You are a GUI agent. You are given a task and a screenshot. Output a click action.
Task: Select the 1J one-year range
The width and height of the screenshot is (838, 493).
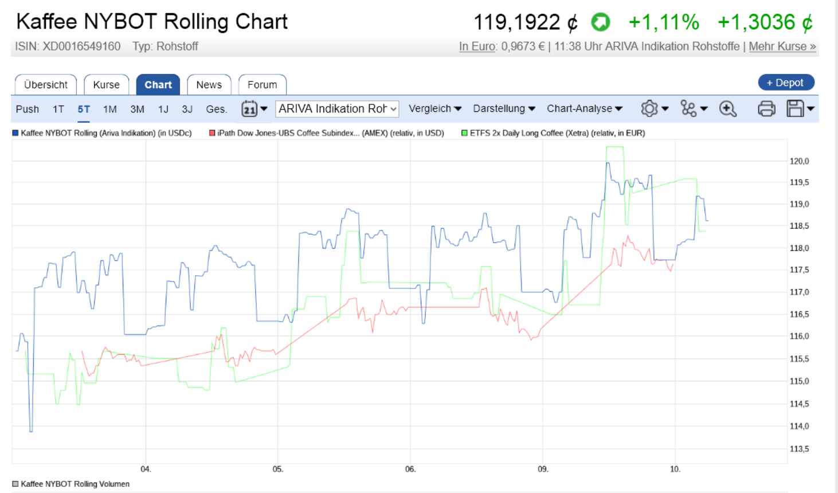[x=163, y=109]
